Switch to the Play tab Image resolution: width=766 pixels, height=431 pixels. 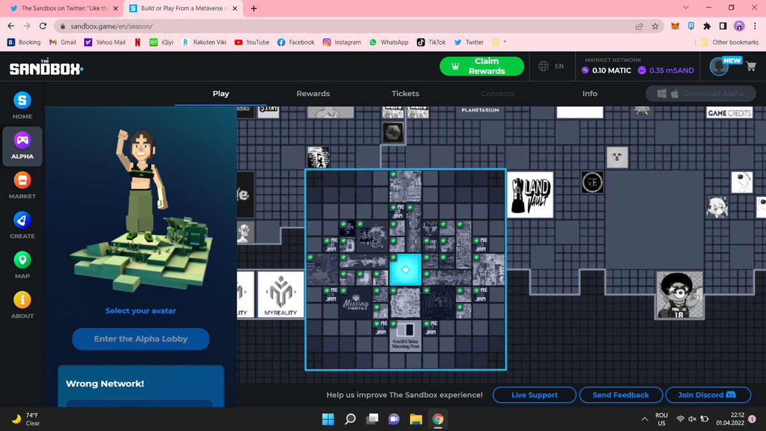[221, 93]
